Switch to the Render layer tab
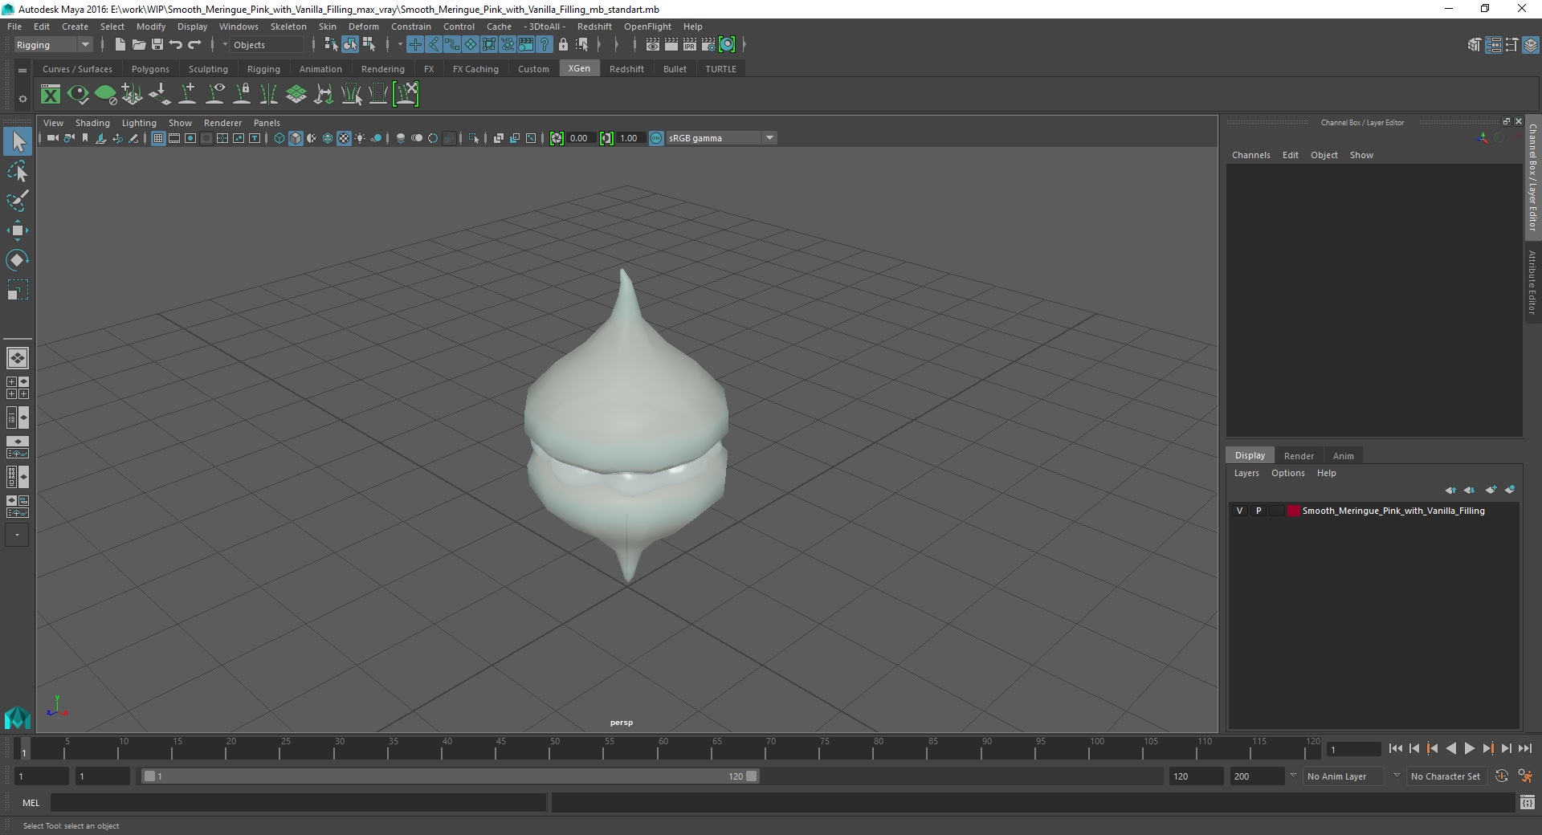Screen dimensions: 1542x835 (1299, 455)
